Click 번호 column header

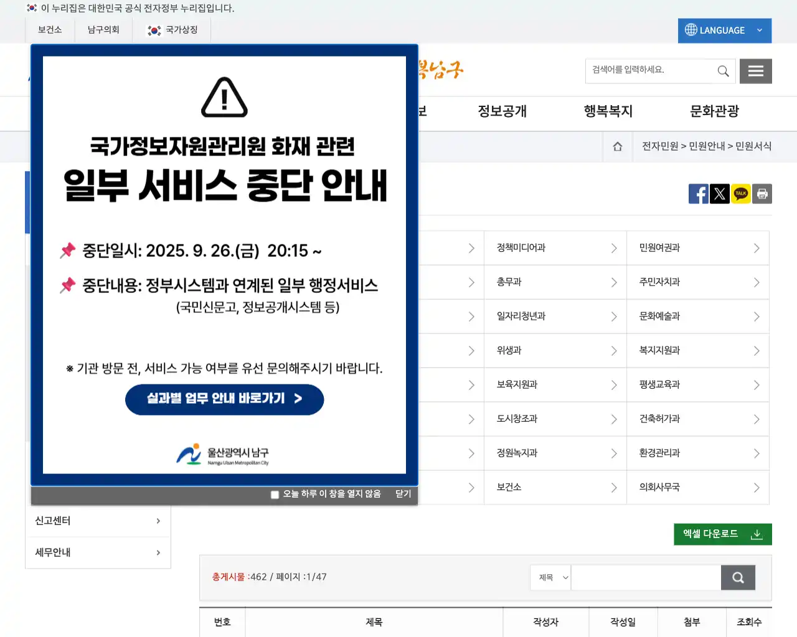coord(222,622)
